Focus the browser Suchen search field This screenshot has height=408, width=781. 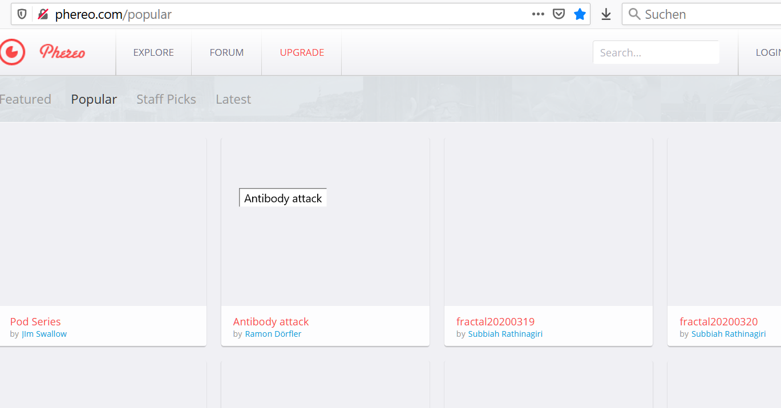click(x=702, y=14)
